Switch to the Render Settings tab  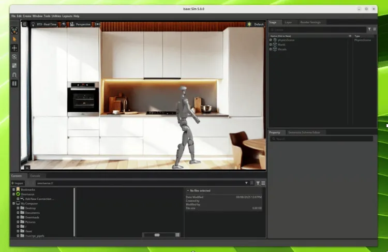click(x=311, y=23)
